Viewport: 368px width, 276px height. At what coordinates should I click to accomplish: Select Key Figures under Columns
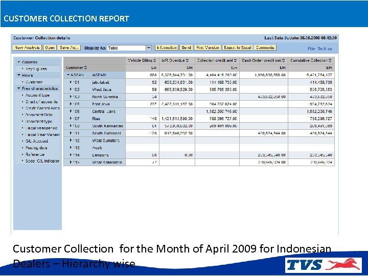[36, 69]
